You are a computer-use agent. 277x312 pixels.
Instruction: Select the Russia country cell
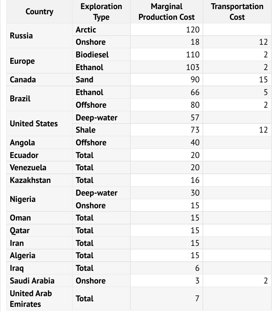pyautogui.click(x=21, y=36)
